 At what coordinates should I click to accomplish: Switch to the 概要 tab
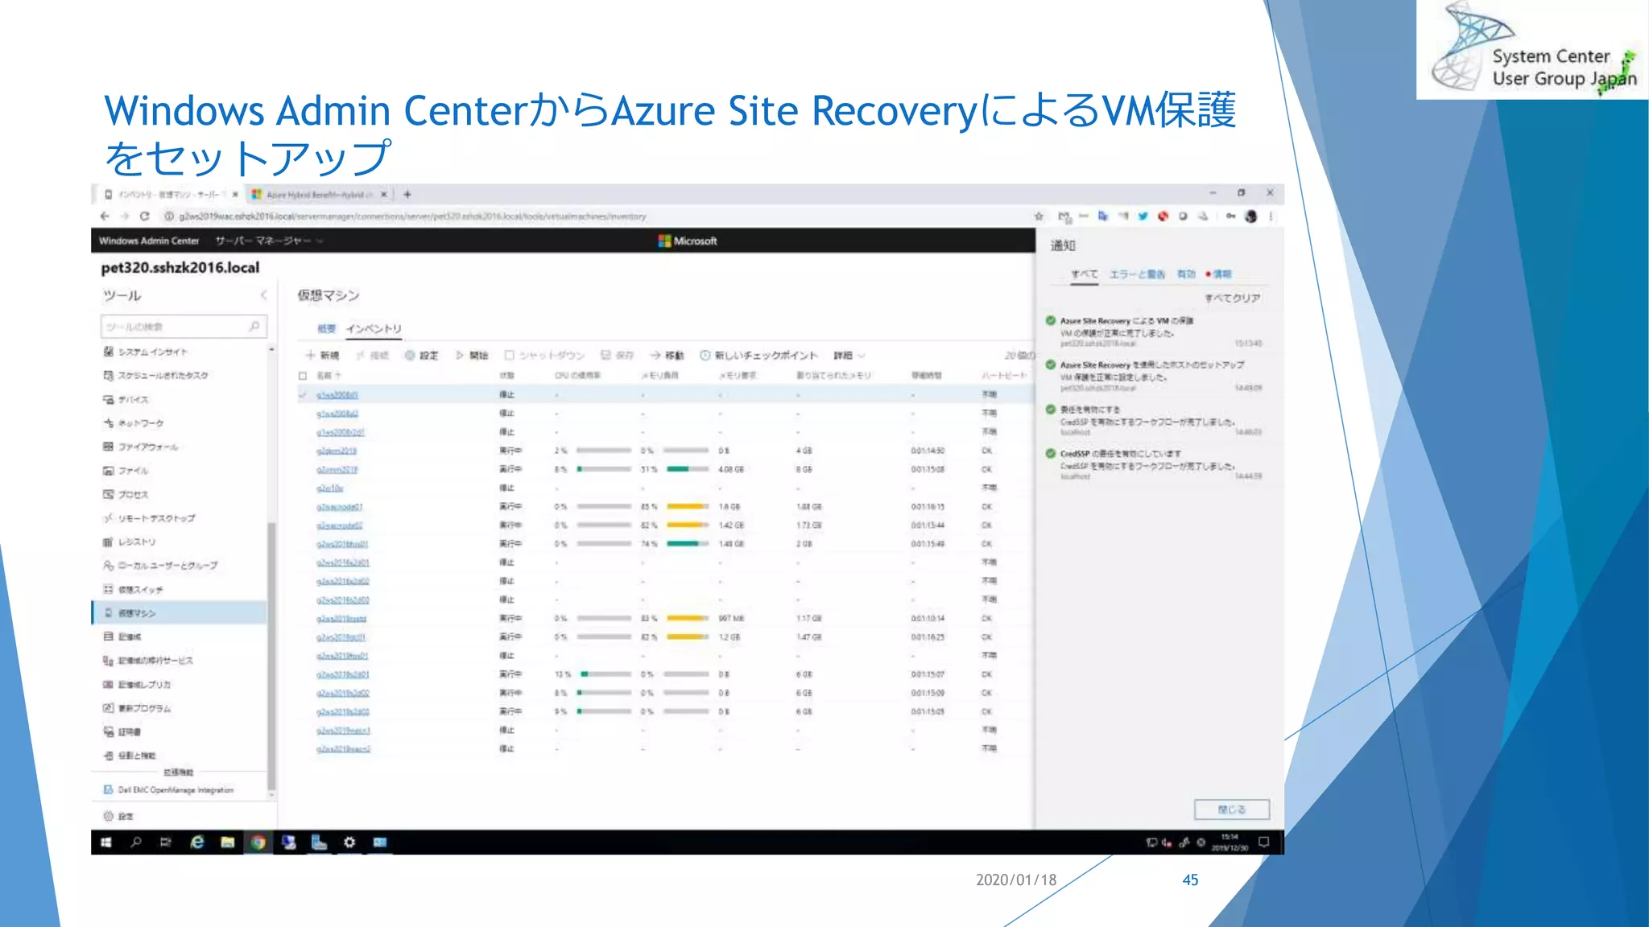[x=326, y=328]
